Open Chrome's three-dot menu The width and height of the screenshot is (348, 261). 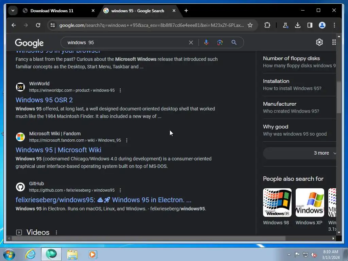[x=334, y=25]
